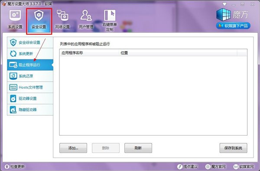Click the 隐藏驱动器 disk icon
Screen dimensions: 260x171
(x=13, y=110)
